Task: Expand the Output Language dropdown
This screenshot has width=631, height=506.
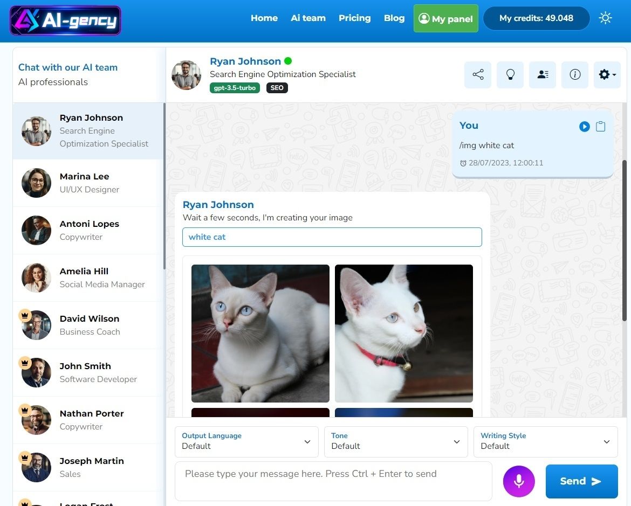Action: click(246, 441)
